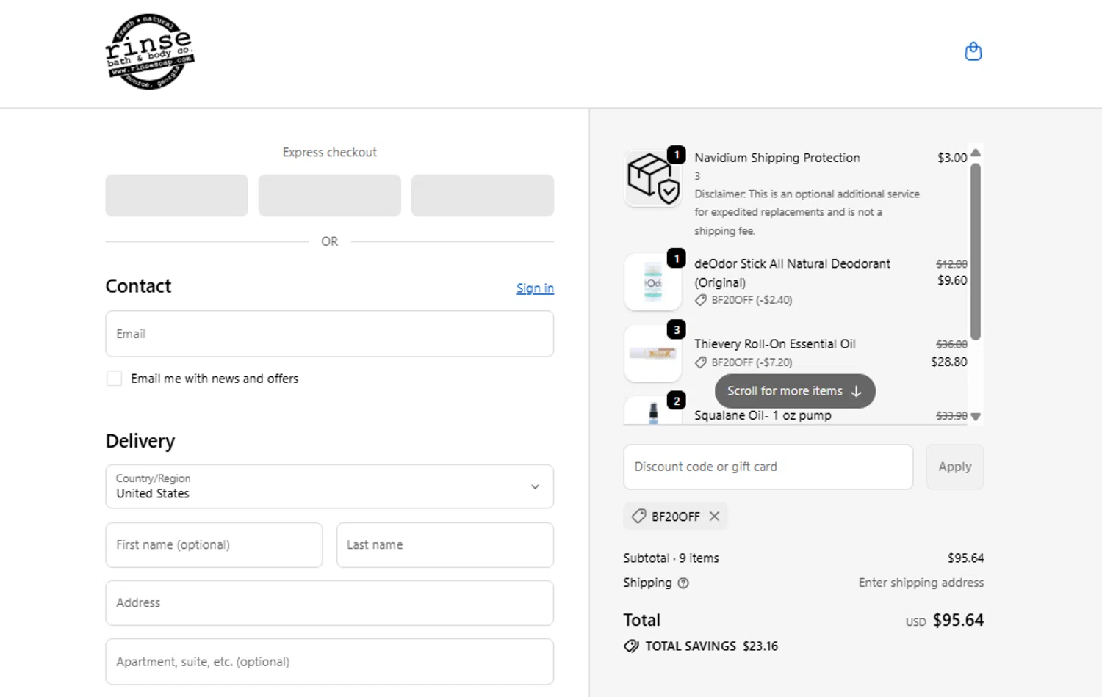Click the items list scrollbar thumb

(976, 252)
